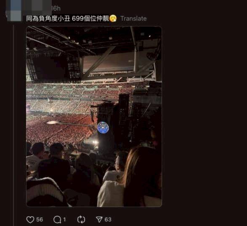The height and width of the screenshot is (226, 247).
Task: Open comments via speech bubble icon
Action: (57, 220)
